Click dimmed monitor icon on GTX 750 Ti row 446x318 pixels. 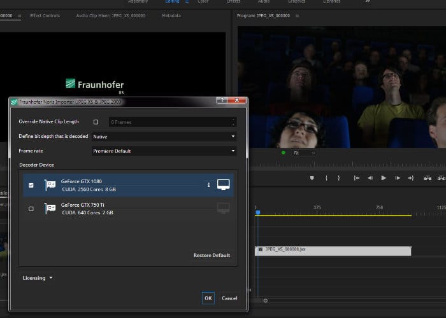223,208
